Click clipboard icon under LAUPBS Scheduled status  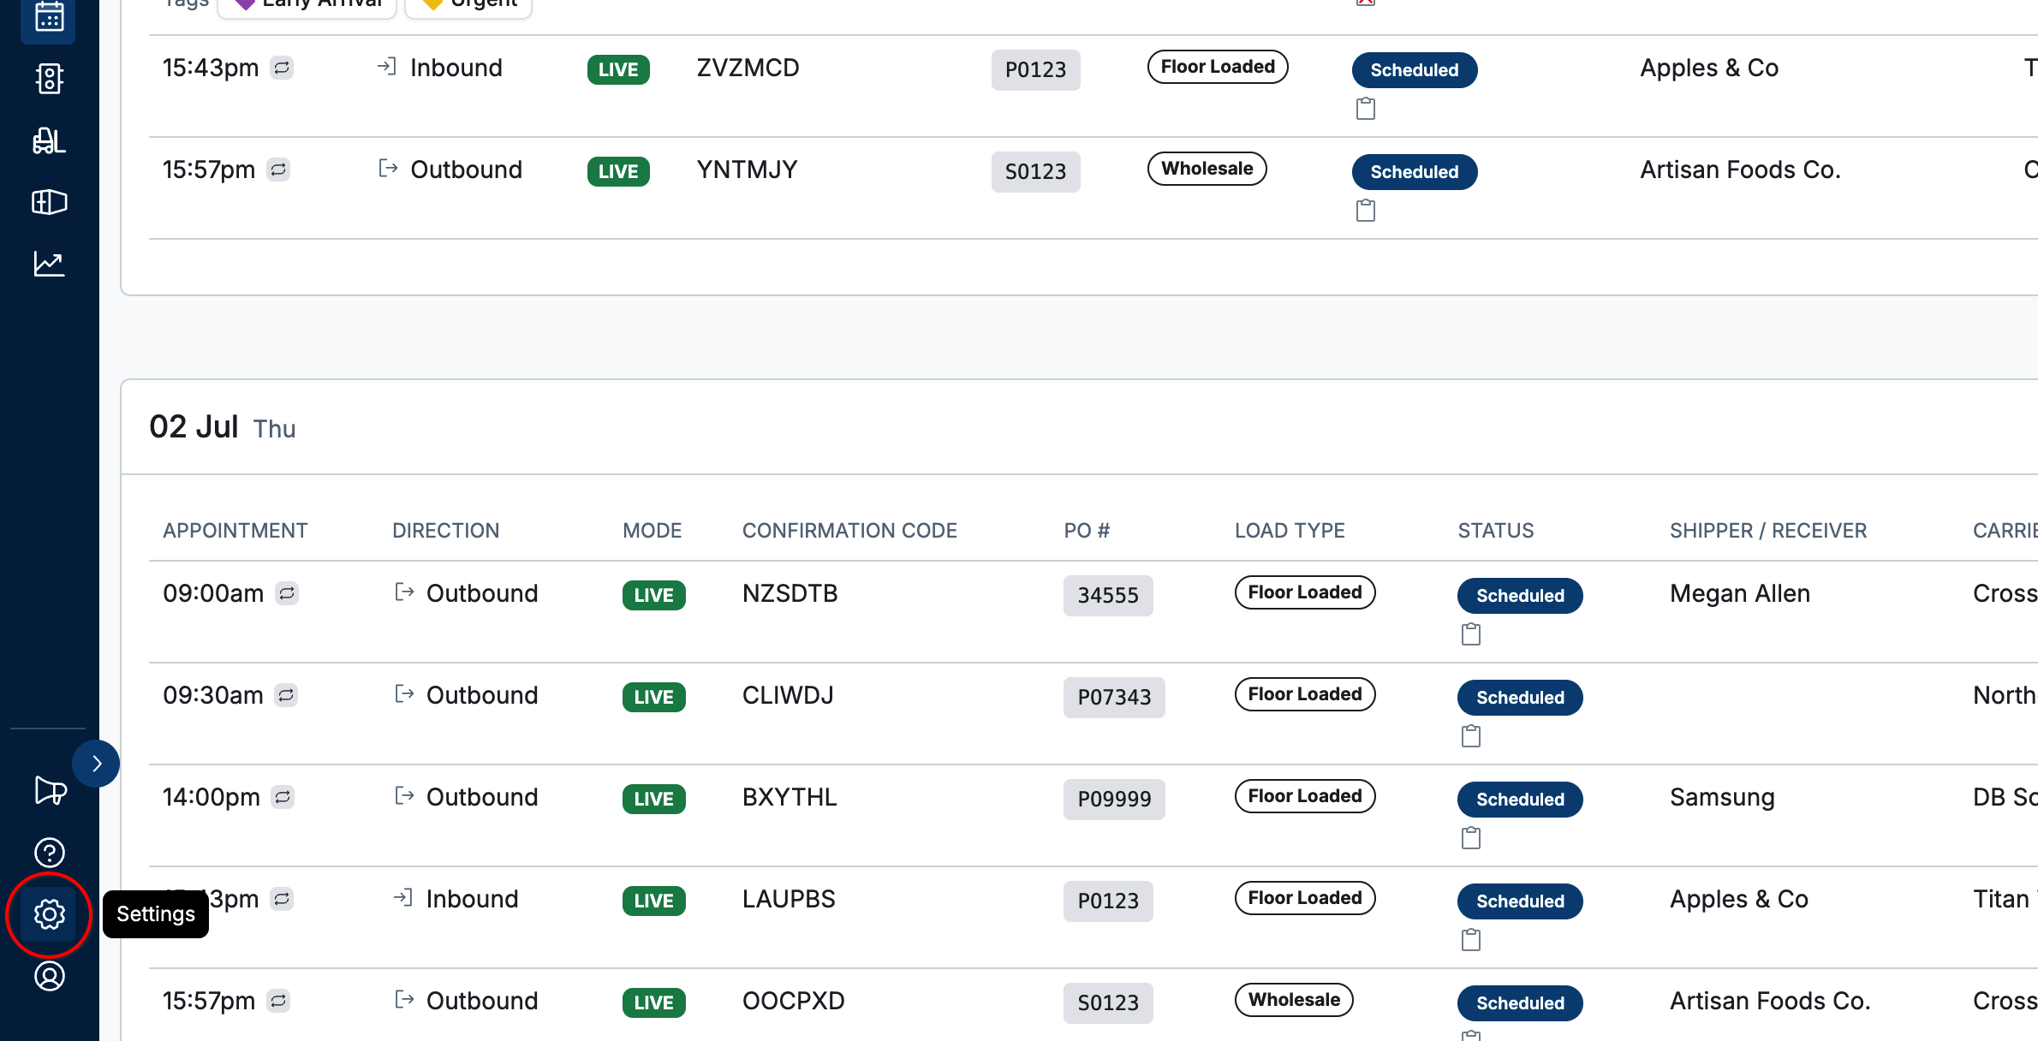1471,940
